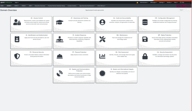Open the RMF navigation menu
This screenshot has height=111, width=192.
pyautogui.click(x=31, y=6)
